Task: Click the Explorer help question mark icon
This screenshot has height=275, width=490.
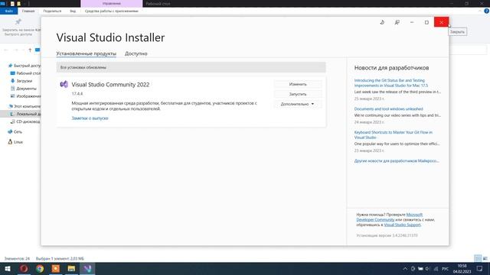Action: (x=486, y=11)
